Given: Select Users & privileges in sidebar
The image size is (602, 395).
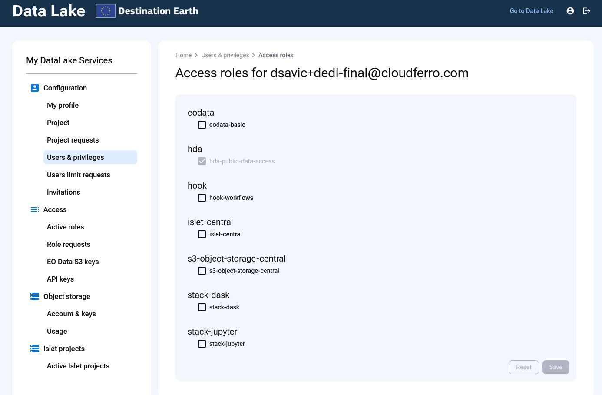Looking at the screenshot, I should point(90,157).
